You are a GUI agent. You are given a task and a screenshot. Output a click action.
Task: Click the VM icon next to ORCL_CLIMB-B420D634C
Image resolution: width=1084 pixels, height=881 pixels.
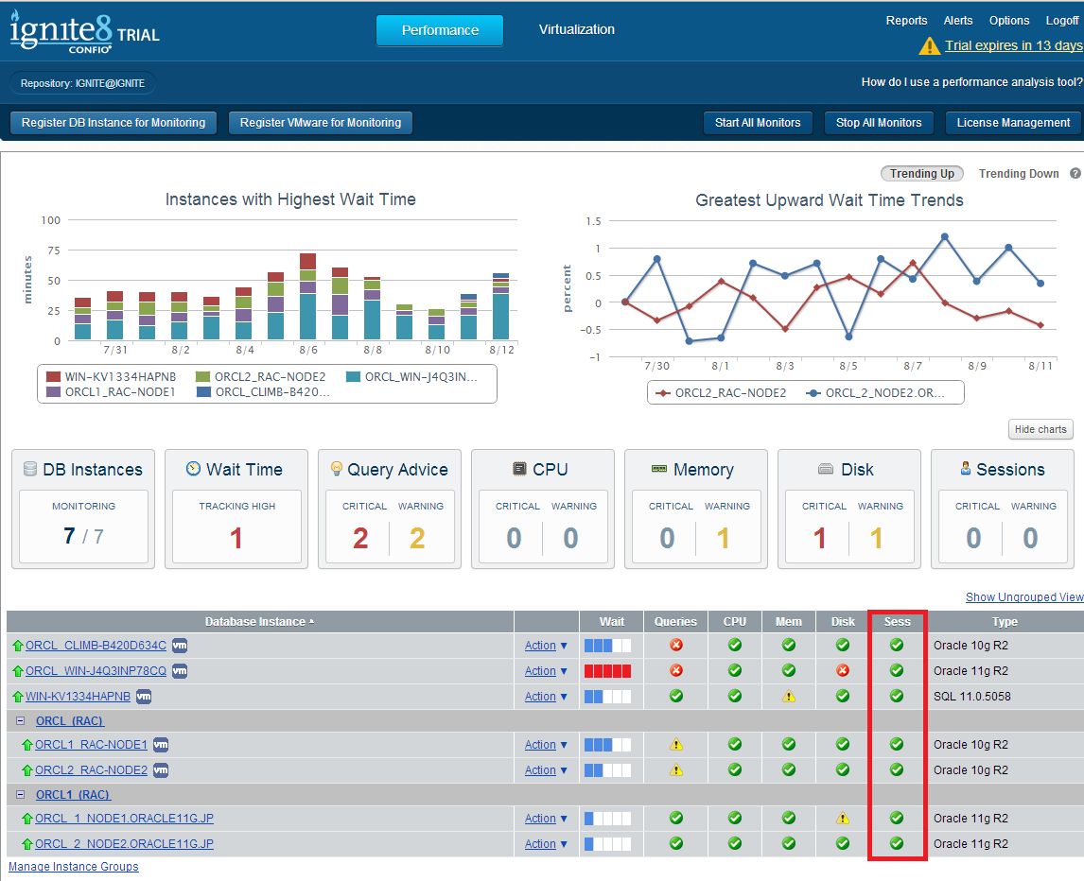tap(180, 646)
